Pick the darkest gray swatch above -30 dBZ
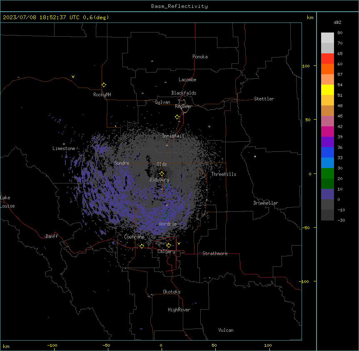The width and height of the screenshot is (359, 351). point(327,215)
